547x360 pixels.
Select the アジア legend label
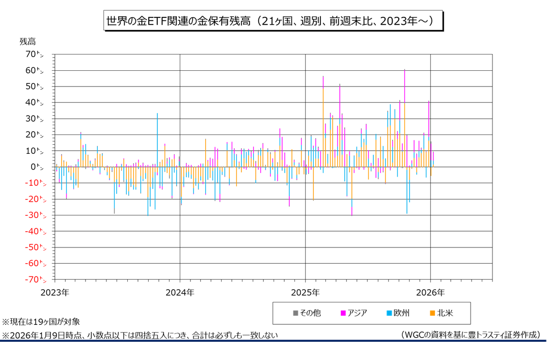click(358, 313)
